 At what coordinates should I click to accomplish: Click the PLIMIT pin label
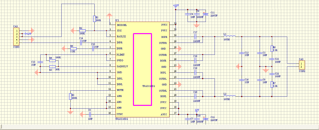121,55
